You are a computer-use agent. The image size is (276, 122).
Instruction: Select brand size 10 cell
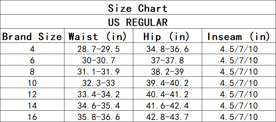coord(32,83)
